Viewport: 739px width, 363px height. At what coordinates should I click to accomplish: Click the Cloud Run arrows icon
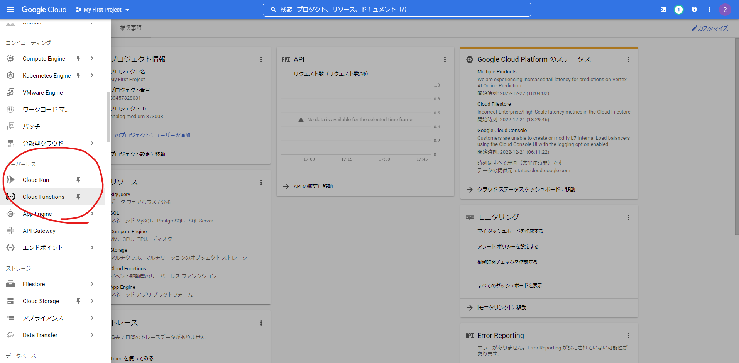(10, 180)
